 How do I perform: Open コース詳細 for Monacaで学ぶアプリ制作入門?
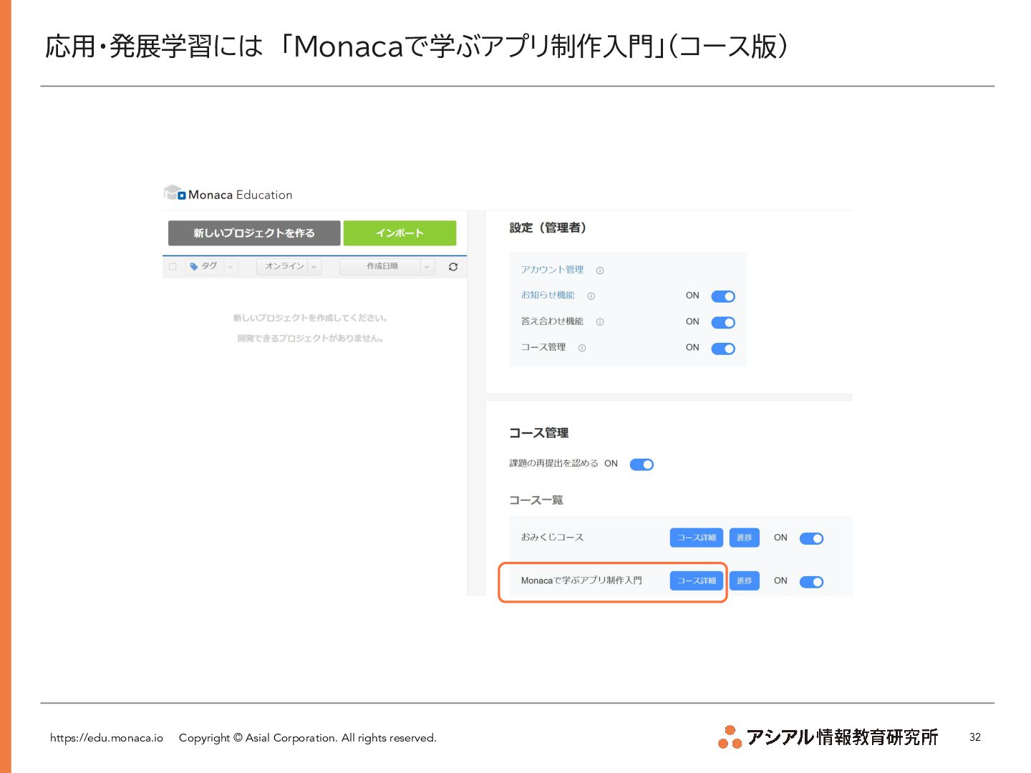click(x=697, y=580)
